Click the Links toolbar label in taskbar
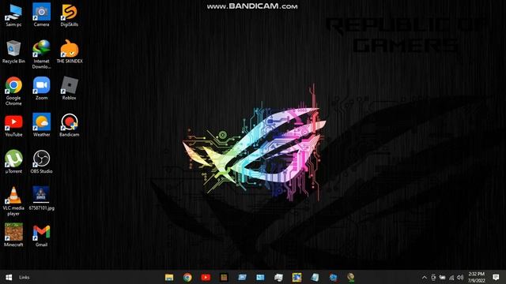506x284 pixels. point(25,277)
